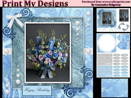Image resolution: width=131 pixels, height=98 pixels.
Task: Click the blue oval "With Love" tag
Action: click(124, 70)
